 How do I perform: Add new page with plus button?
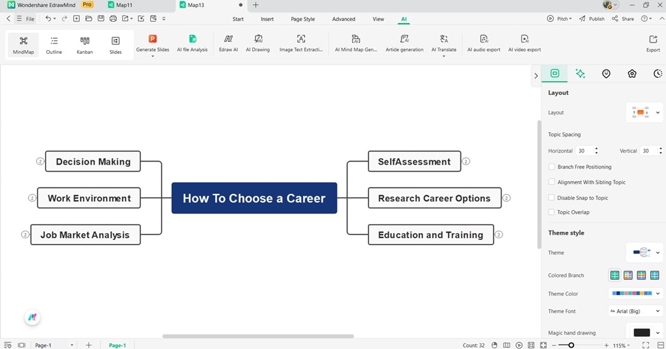click(x=88, y=345)
